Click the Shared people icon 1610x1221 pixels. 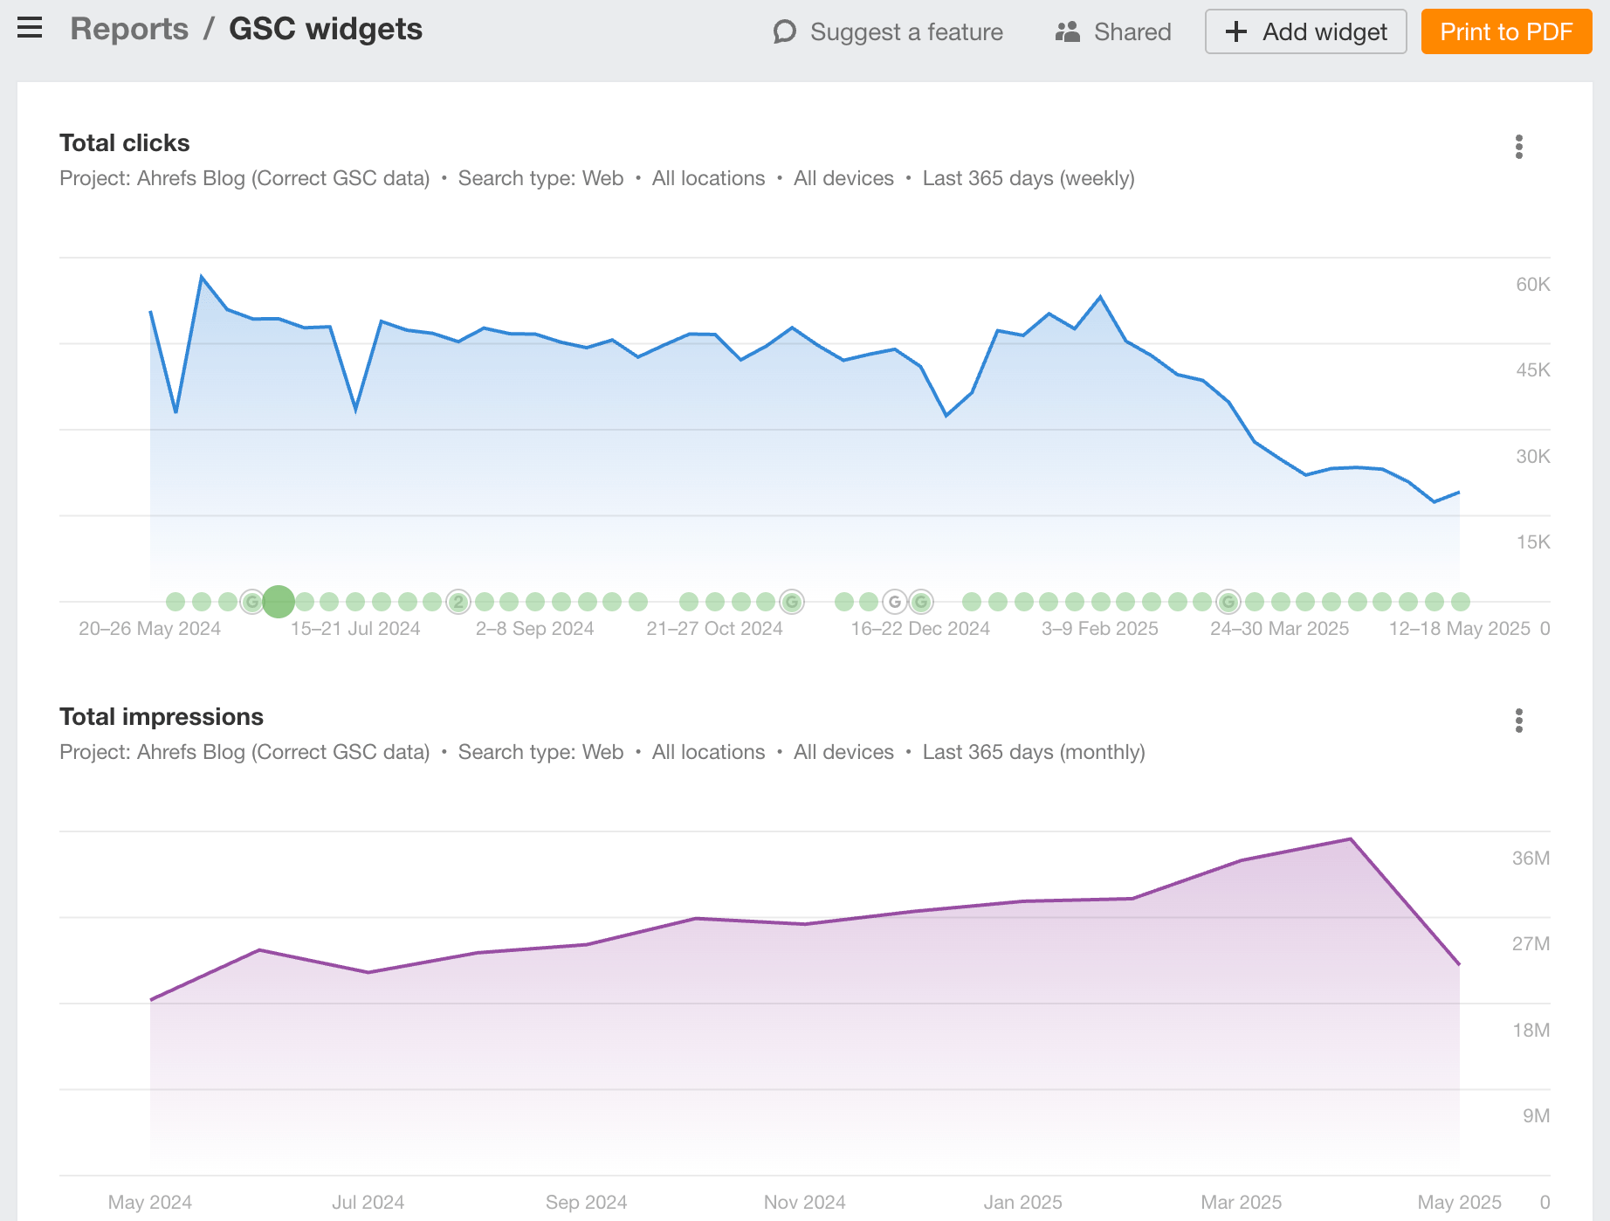[1067, 32]
